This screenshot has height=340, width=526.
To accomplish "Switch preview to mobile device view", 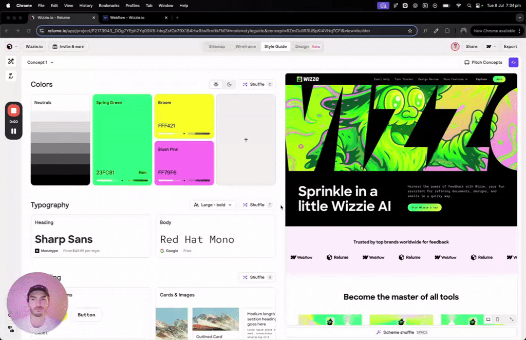I will pos(497,319).
